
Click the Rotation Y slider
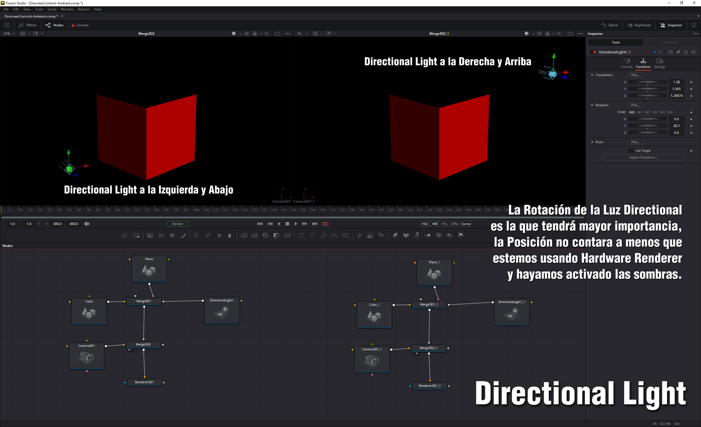tap(647, 126)
